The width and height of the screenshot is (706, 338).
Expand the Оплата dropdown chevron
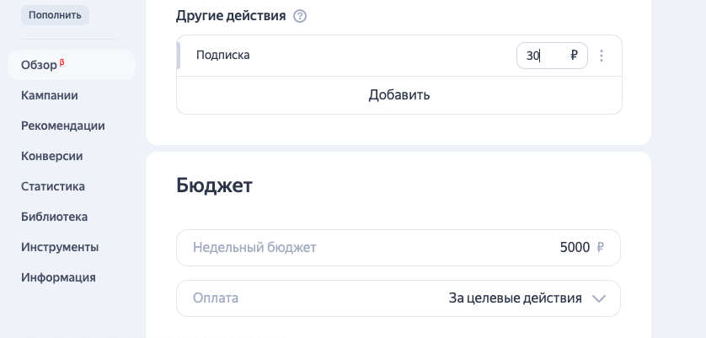tap(599, 298)
